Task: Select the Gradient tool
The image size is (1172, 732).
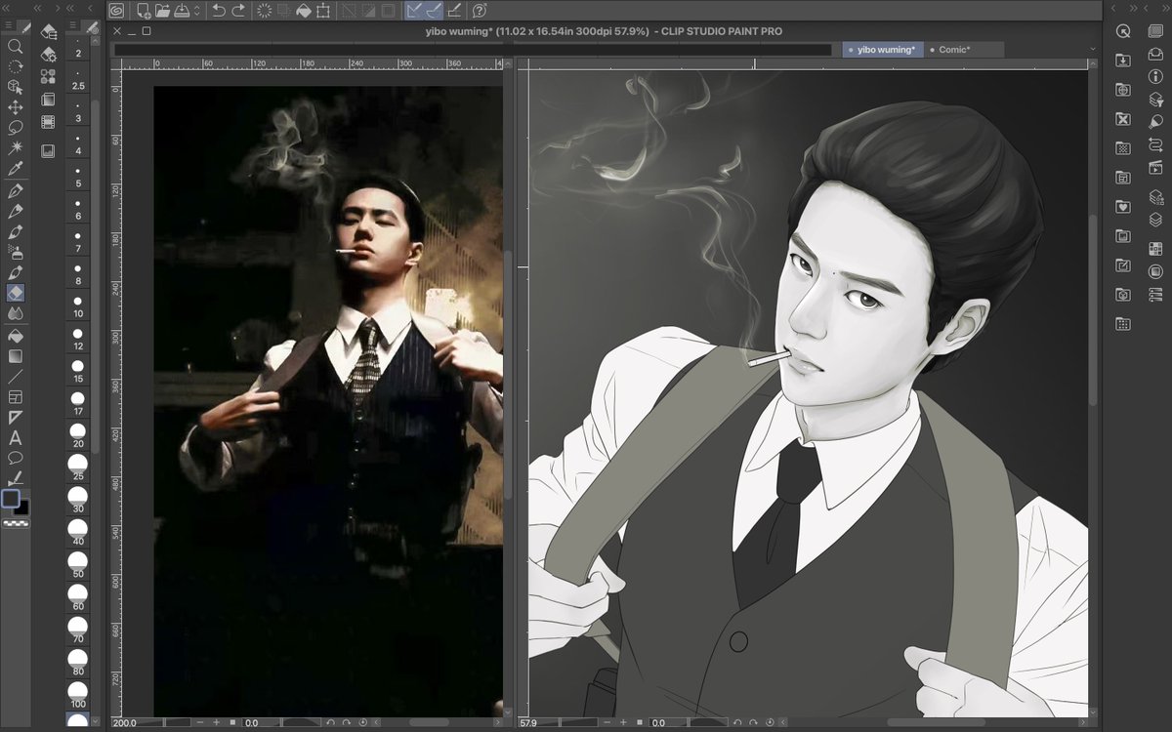Action: (15, 355)
